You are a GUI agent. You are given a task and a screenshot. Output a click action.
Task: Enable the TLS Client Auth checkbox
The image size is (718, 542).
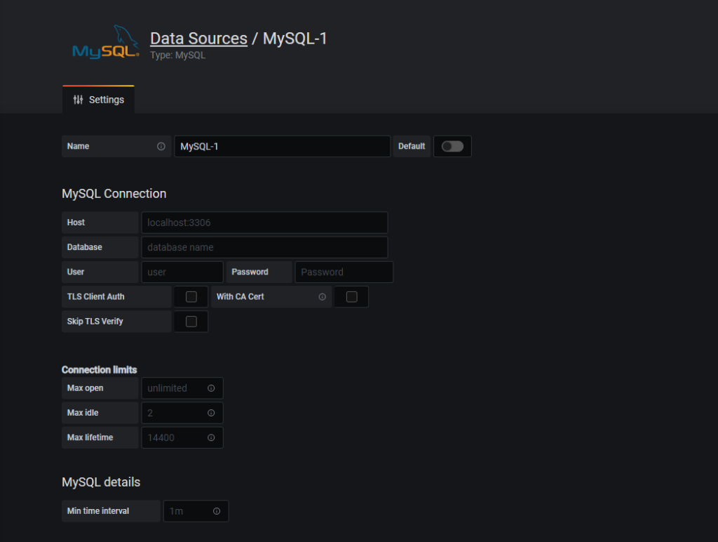pyautogui.click(x=191, y=296)
